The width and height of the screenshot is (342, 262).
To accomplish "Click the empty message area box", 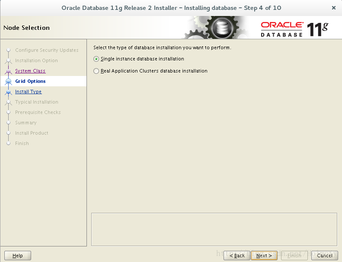I will pyautogui.click(x=214, y=230).
